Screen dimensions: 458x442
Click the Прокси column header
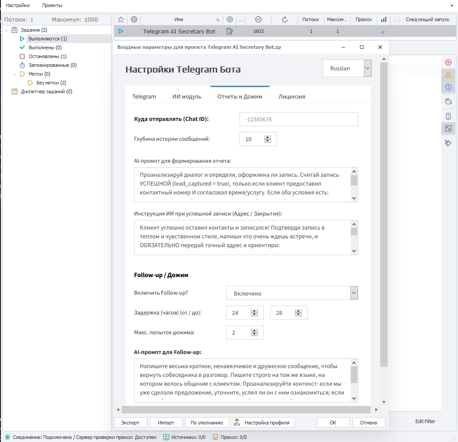point(363,20)
